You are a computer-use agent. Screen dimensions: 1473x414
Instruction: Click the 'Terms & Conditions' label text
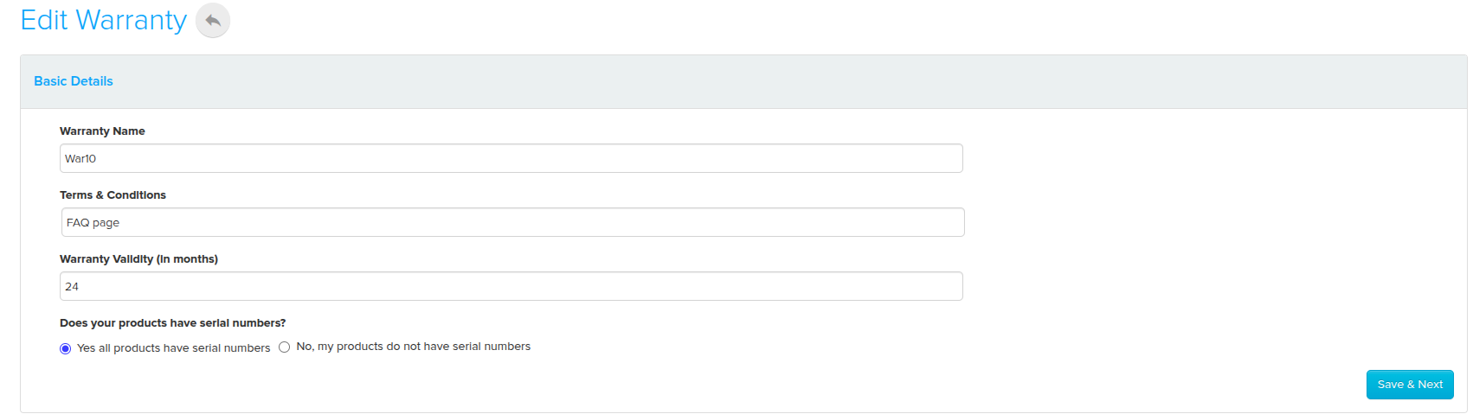[x=113, y=195]
